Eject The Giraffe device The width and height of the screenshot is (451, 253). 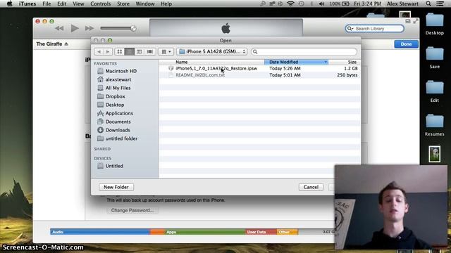[x=66, y=44]
